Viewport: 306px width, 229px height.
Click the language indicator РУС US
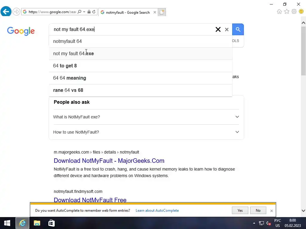click(x=278, y=223)
